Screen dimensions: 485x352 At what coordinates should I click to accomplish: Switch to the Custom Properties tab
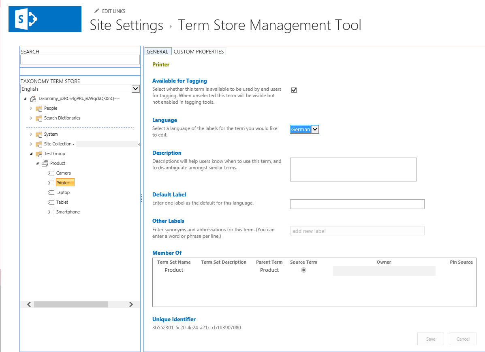pyautogui.click(x=199, y=51)
